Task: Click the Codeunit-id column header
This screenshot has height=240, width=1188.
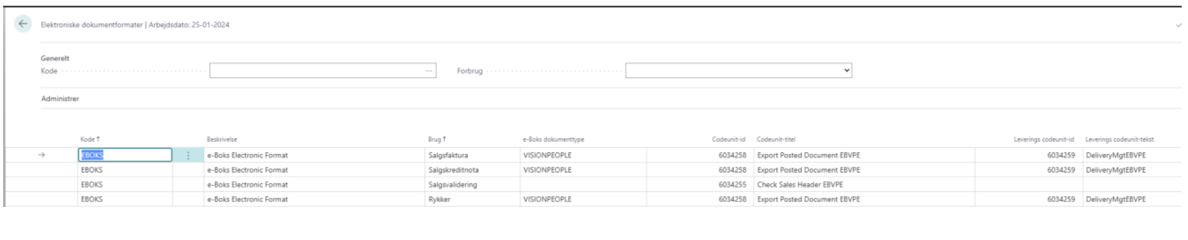Action: (728, 139)
